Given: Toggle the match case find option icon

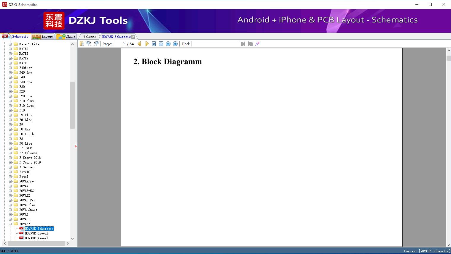Looking at the screenshot, I should [x=257, y=44].
